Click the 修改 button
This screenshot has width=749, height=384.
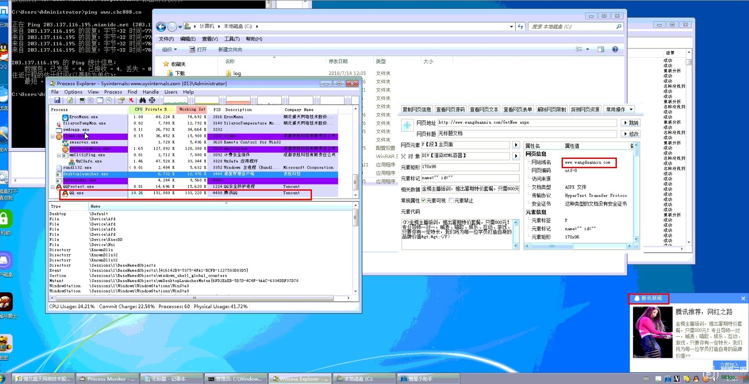631,134
